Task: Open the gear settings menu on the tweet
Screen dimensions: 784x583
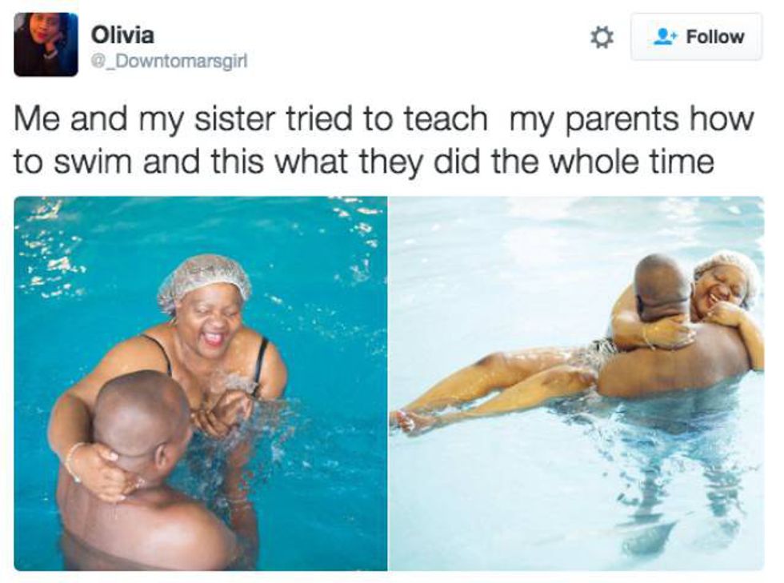Action: pos(601,38)
